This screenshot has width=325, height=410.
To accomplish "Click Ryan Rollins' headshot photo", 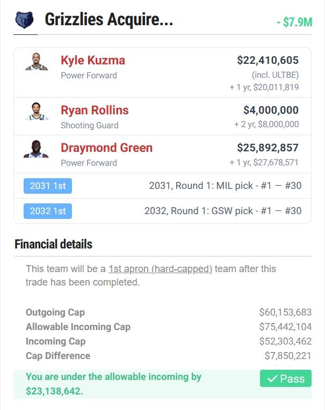I will (37, 112).
